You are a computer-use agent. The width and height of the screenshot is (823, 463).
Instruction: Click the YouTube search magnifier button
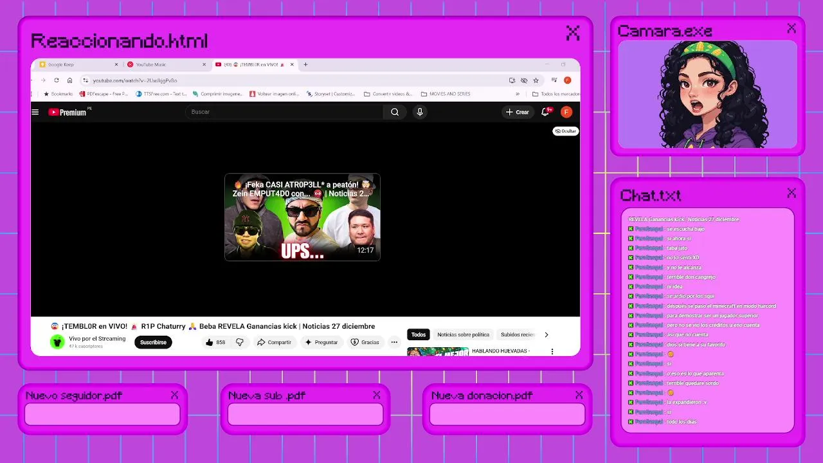tap(395, 112)
